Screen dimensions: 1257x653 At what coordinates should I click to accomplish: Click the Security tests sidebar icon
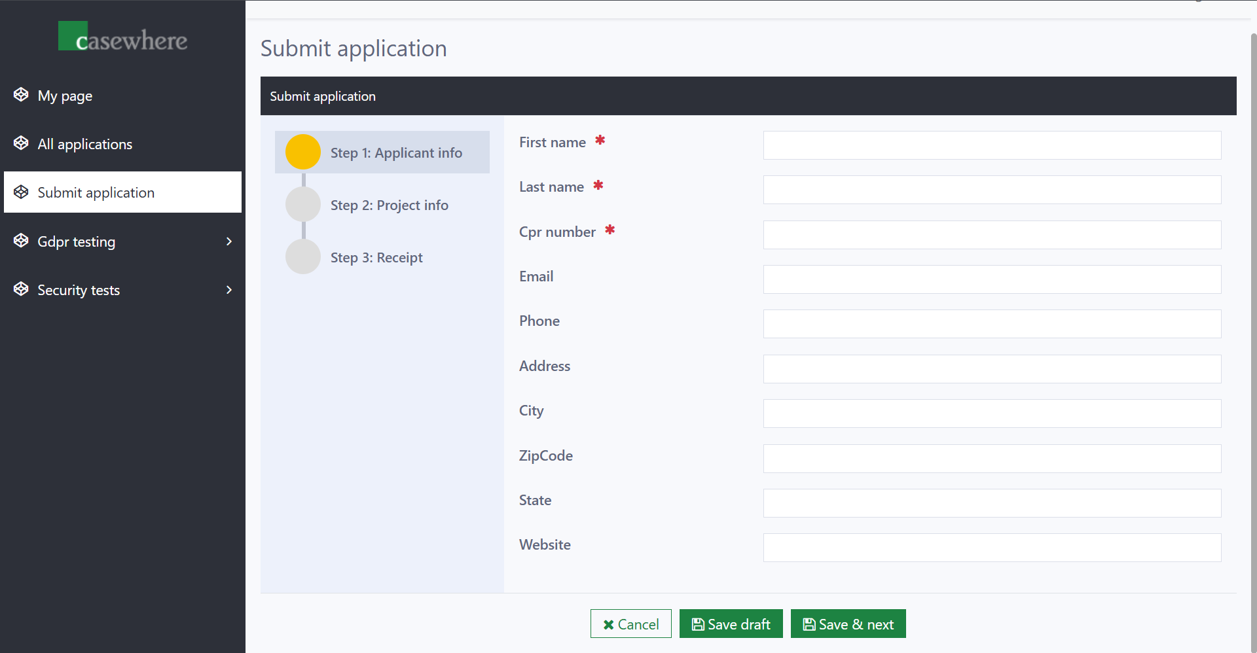point(20,289)
